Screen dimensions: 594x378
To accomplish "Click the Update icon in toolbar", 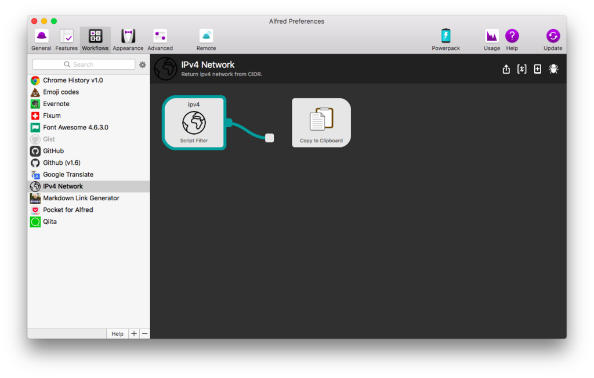I will (553, 36).
